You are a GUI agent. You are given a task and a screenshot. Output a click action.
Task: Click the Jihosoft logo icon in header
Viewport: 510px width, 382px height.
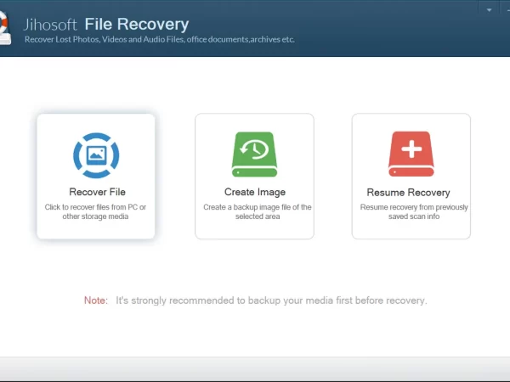coord(6,28)
